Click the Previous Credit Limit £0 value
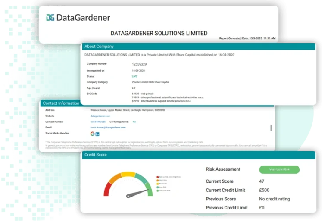 click(x=262, y=208)
